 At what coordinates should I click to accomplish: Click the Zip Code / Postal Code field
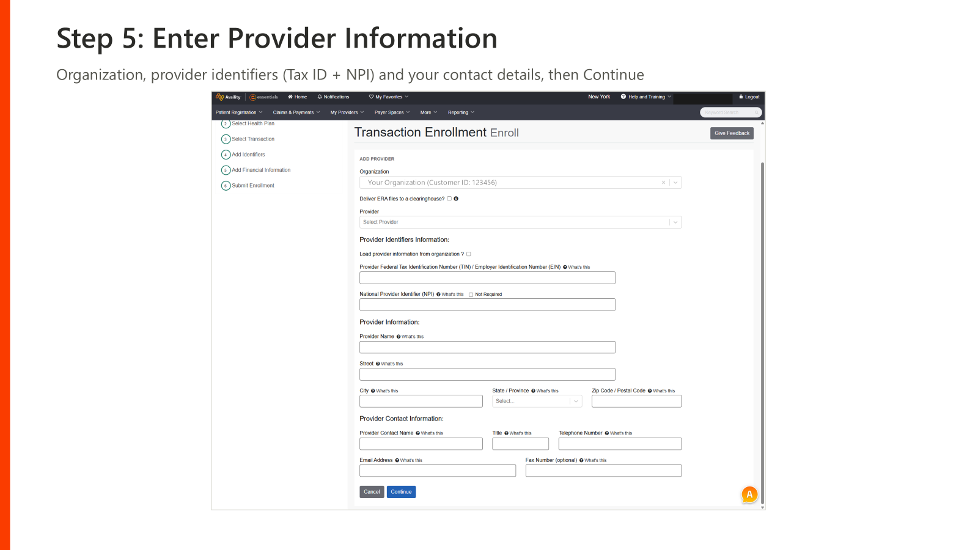coord(636,402)
